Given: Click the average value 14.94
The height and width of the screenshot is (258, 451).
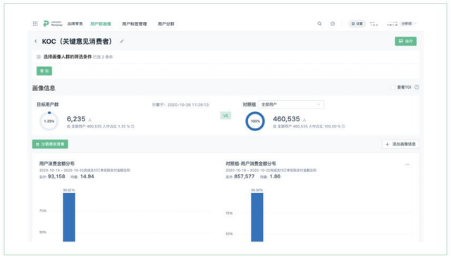Looking at the screenshot, I should click(87, 176).
